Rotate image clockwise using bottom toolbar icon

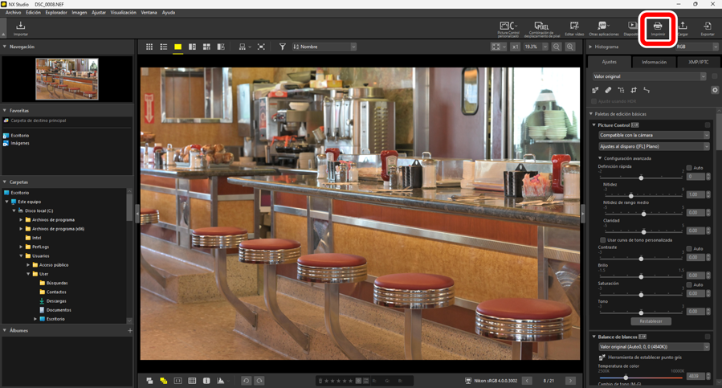(x=259, y=381)
